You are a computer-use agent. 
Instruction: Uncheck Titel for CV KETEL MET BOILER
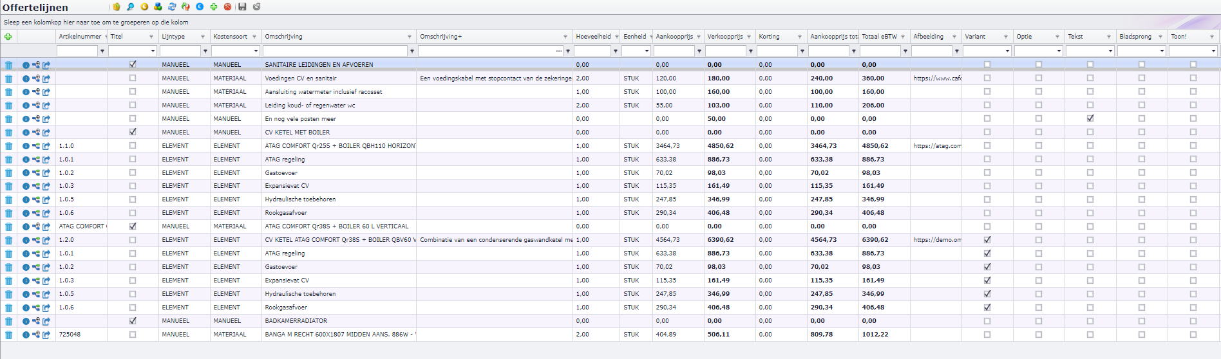coord(133,132)
